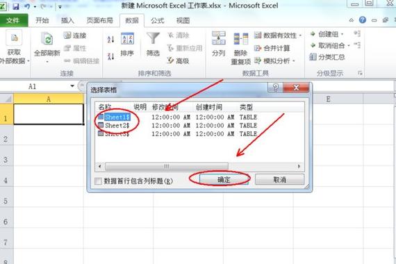The height and width of the screenshot is (264, 396).
Task: Collapse the ribbon with the caret icon
Action: pos(352,20)
